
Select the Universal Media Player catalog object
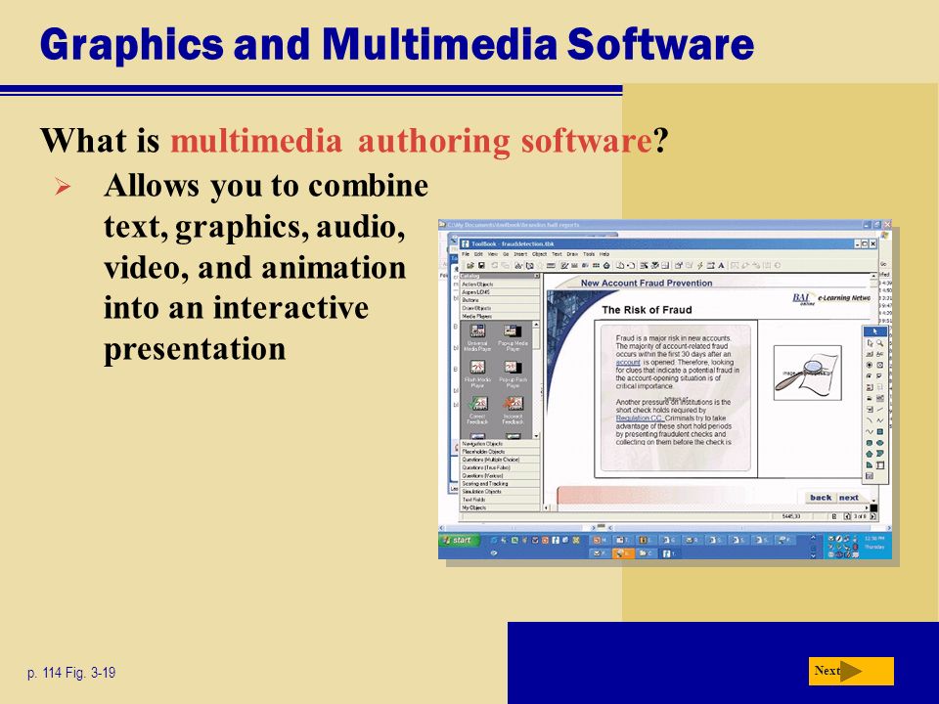(x=477, y=337)
